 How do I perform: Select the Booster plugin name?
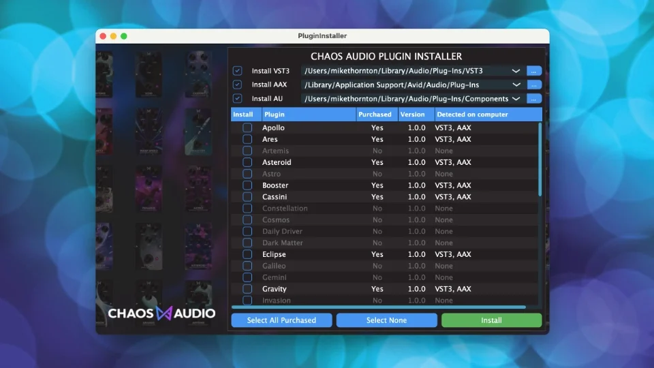[275, 185]
